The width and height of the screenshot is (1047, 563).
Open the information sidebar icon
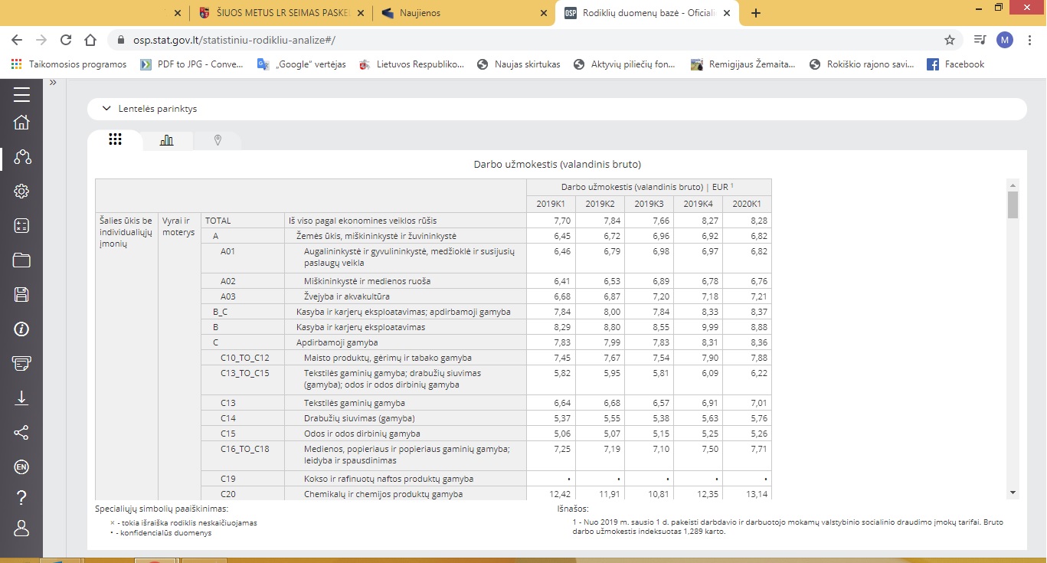click(21, 329)
